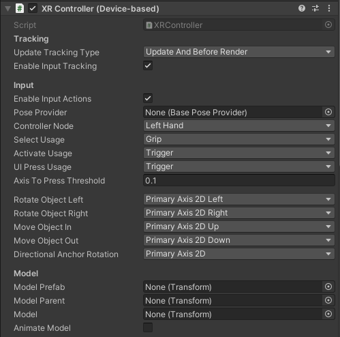This screenshot has height=337, width=340.
Task: Open component help reference icon
Action: pyautogui.click(x=302, y=8)
